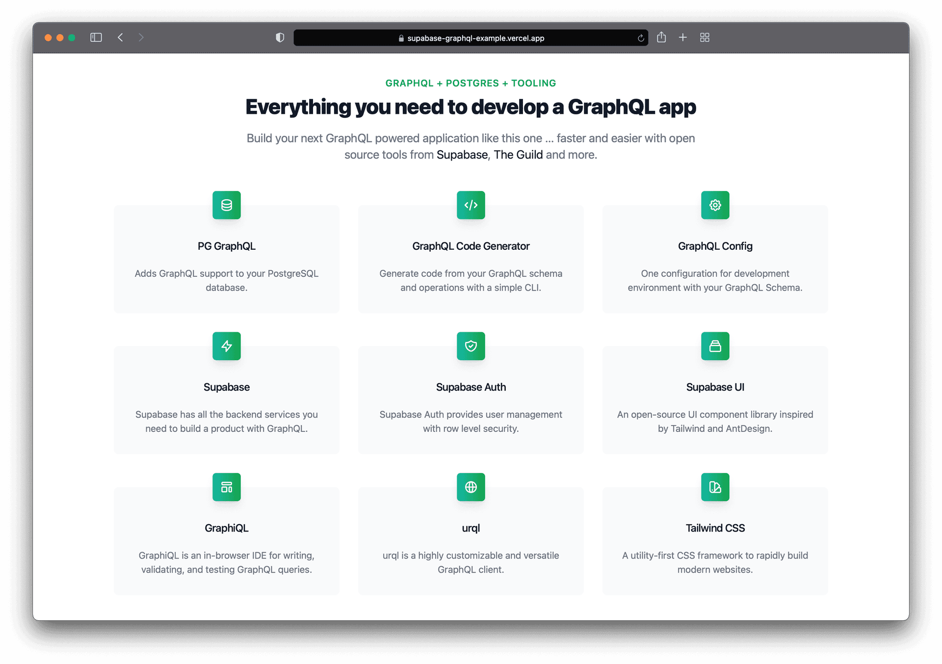942x664 pixels.
Task: Click The Guild text link
Action: click(519, 155)
